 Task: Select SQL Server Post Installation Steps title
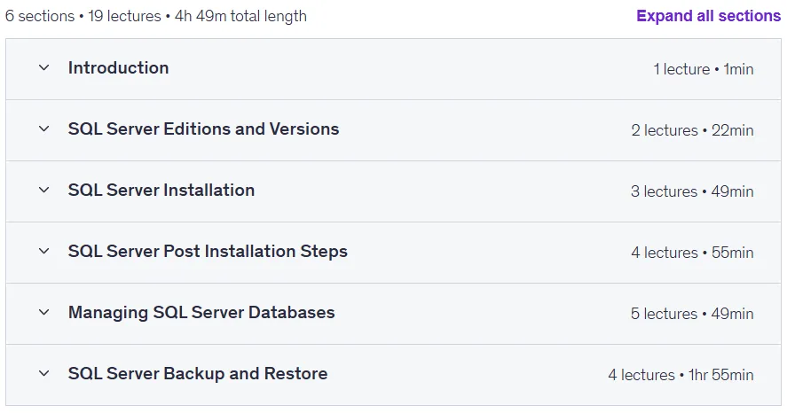[208, 252]
